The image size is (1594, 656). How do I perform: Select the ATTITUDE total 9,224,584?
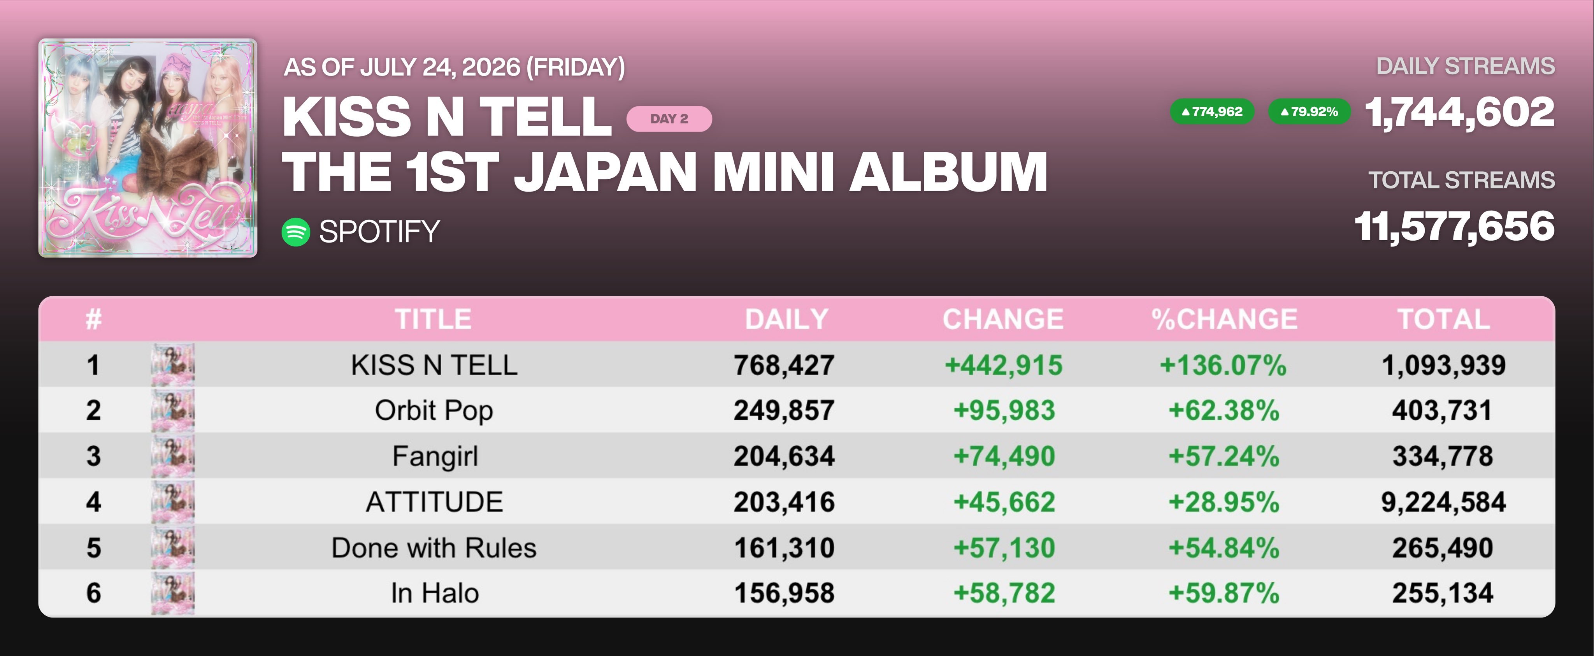[1443, 502]
